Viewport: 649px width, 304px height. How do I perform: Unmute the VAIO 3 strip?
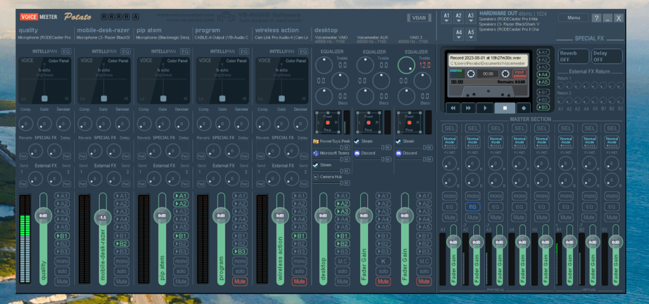[x=424, y=281]
